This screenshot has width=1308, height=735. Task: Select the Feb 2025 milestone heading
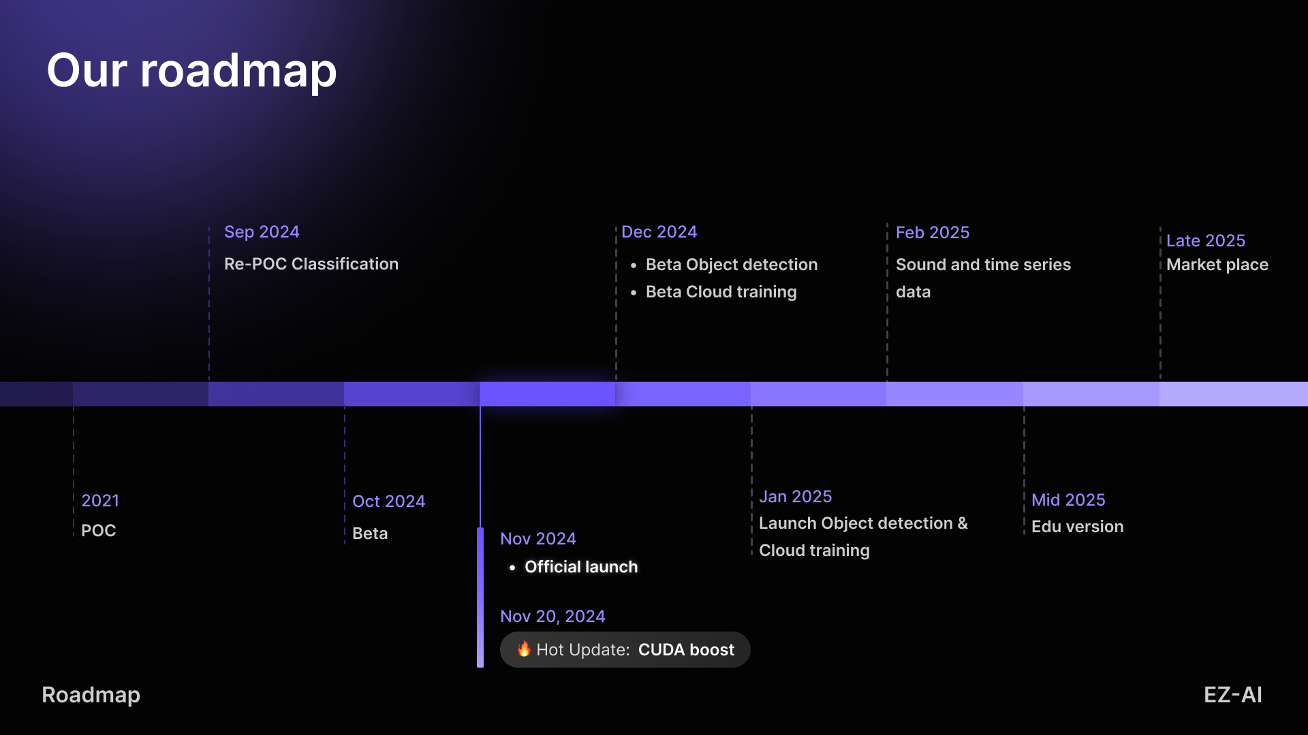pos(932,232)
